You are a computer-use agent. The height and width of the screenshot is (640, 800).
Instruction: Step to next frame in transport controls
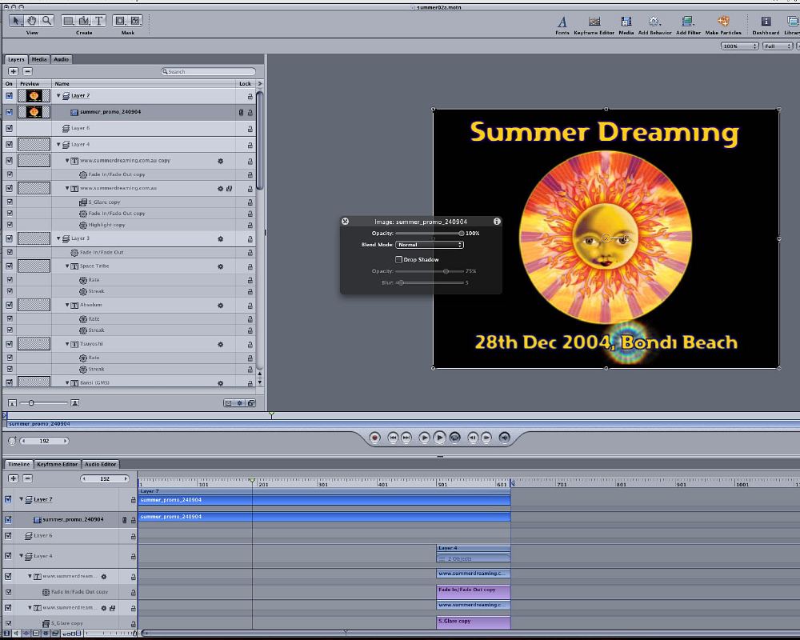[486, 438]
